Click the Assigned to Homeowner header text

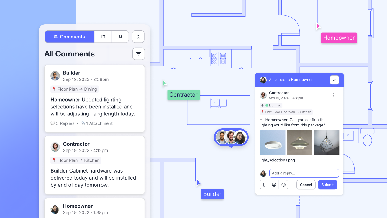[x=291, y=80]
